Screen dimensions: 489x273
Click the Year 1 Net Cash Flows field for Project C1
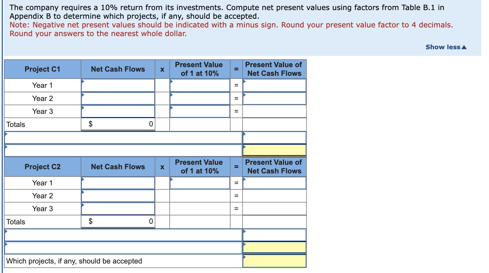coord(118,85)
